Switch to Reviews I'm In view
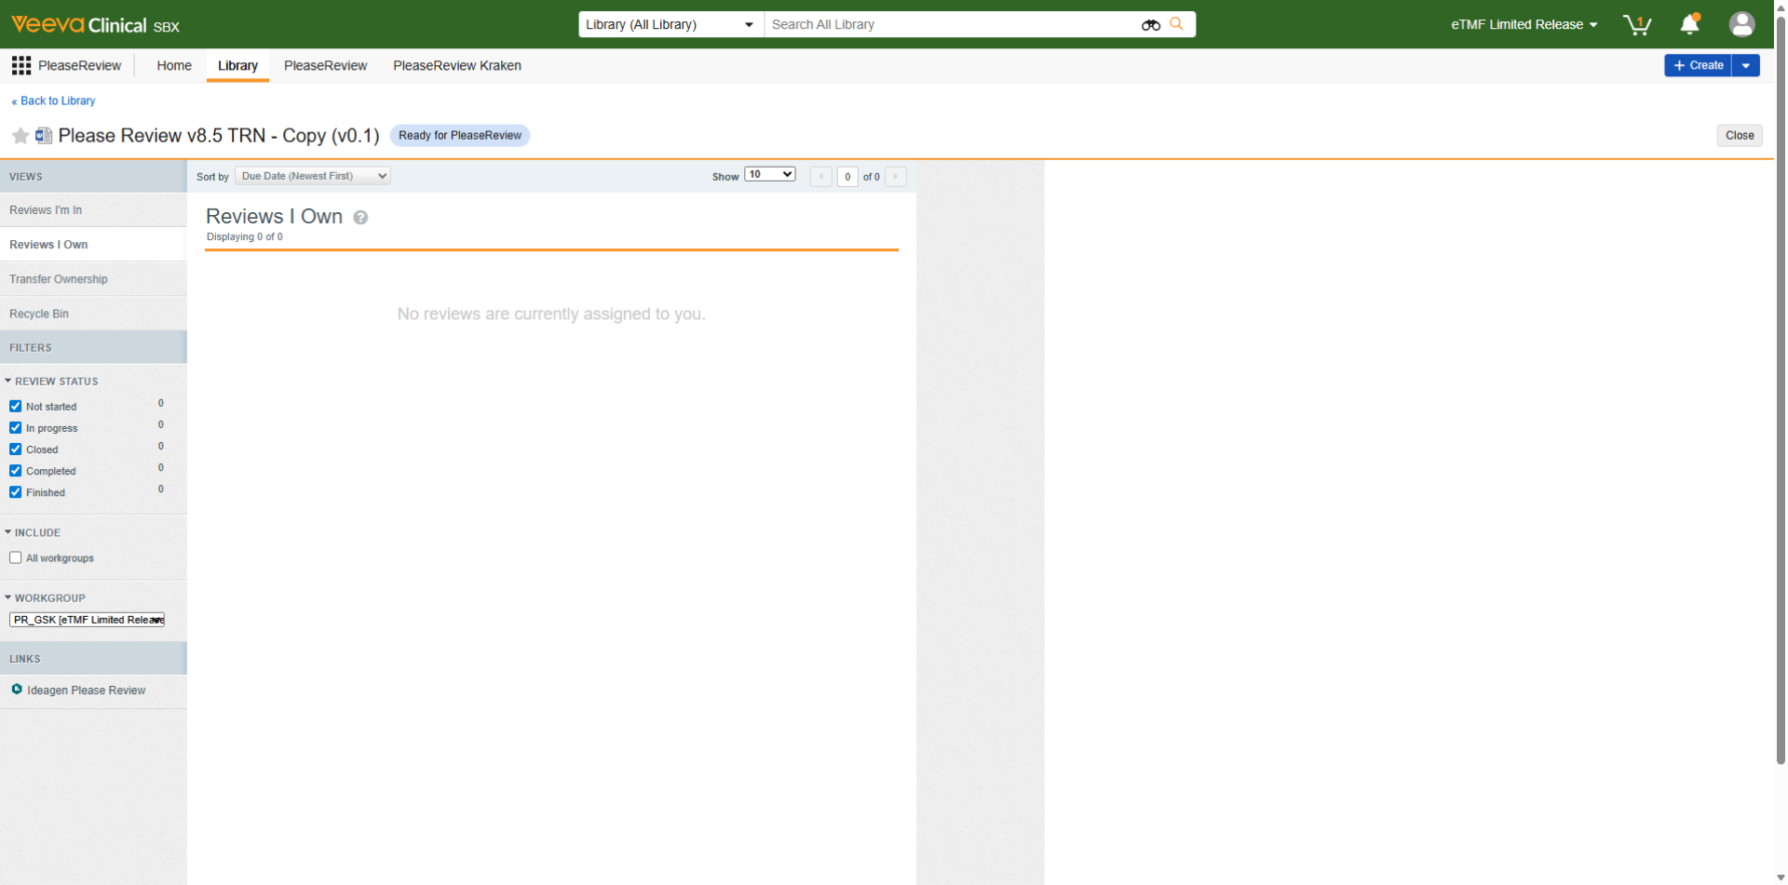 [93, 210]
